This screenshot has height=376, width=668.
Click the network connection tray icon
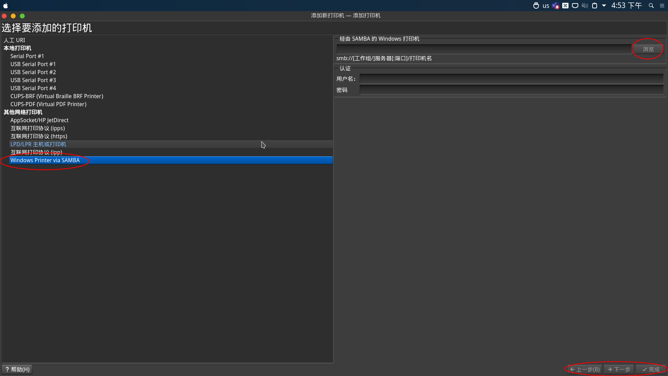coord(575,6)
